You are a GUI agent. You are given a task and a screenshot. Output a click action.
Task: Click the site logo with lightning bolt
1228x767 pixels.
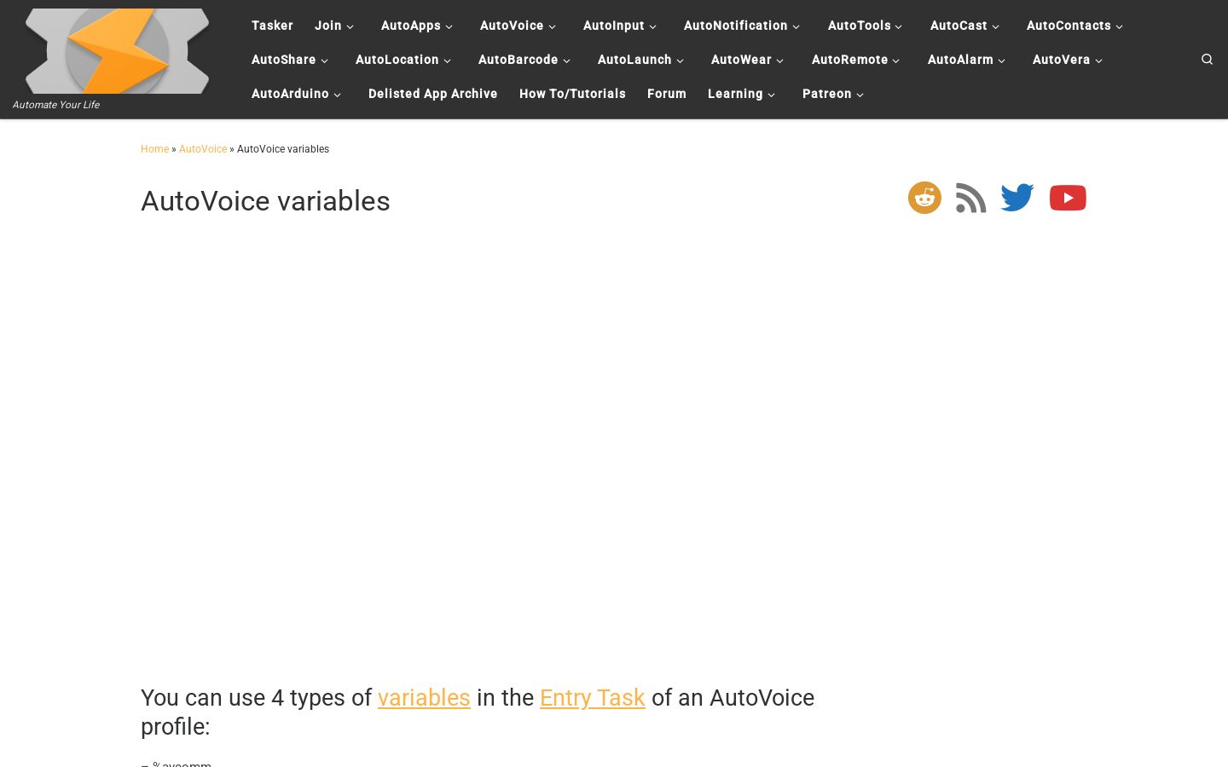(117, 51)
